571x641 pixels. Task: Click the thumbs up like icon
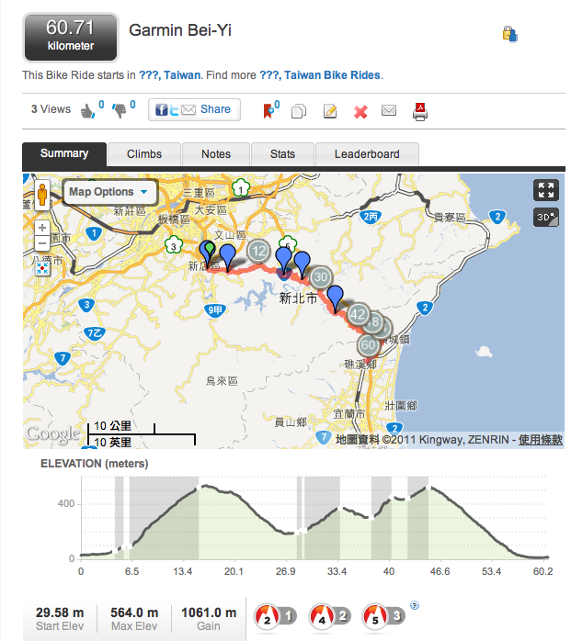pos(87,111)
